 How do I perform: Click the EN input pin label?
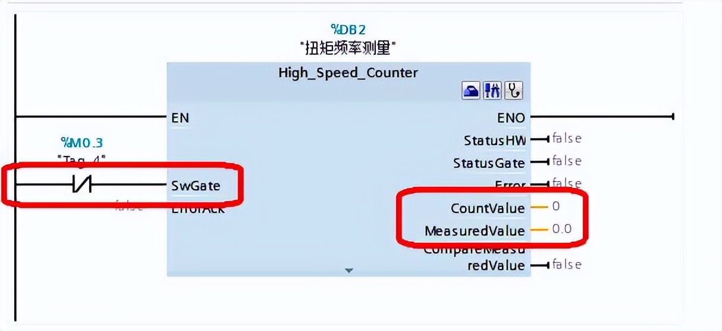180,118
